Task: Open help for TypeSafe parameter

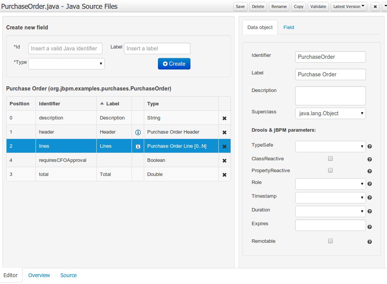Action: pyautogui.click(x=370, y=147)
